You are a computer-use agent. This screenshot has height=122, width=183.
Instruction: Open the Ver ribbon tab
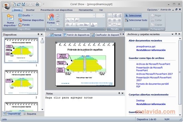pyautogui.click(x=101, y=10)
